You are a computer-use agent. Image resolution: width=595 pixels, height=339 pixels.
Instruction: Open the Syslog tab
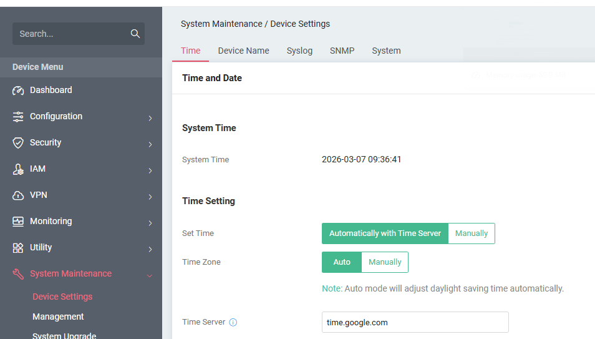[x=299, y=51]
